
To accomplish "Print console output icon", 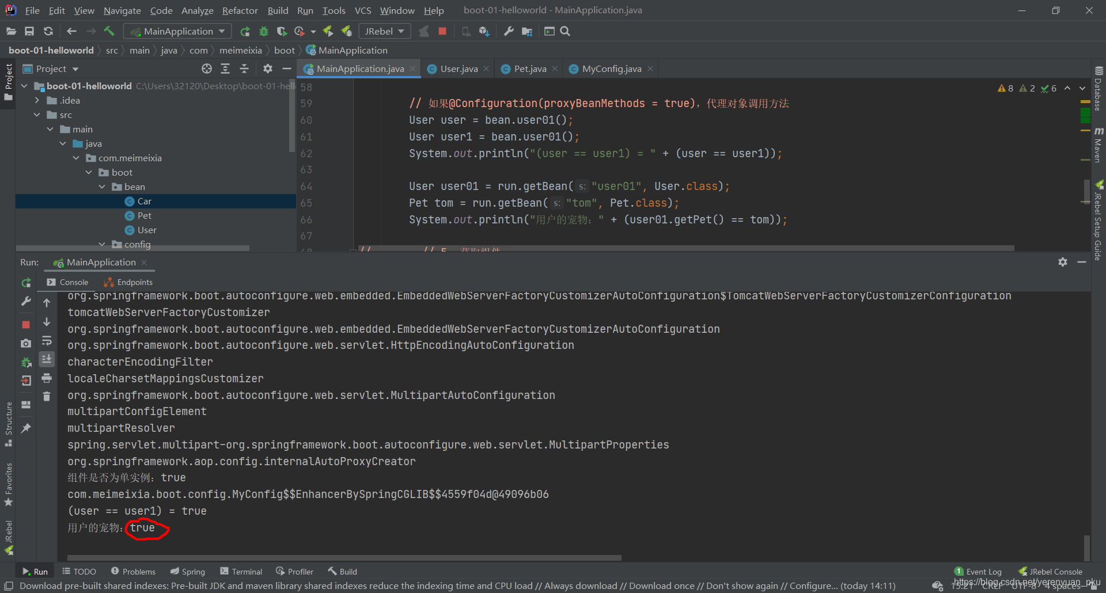I will pos(47,378).
